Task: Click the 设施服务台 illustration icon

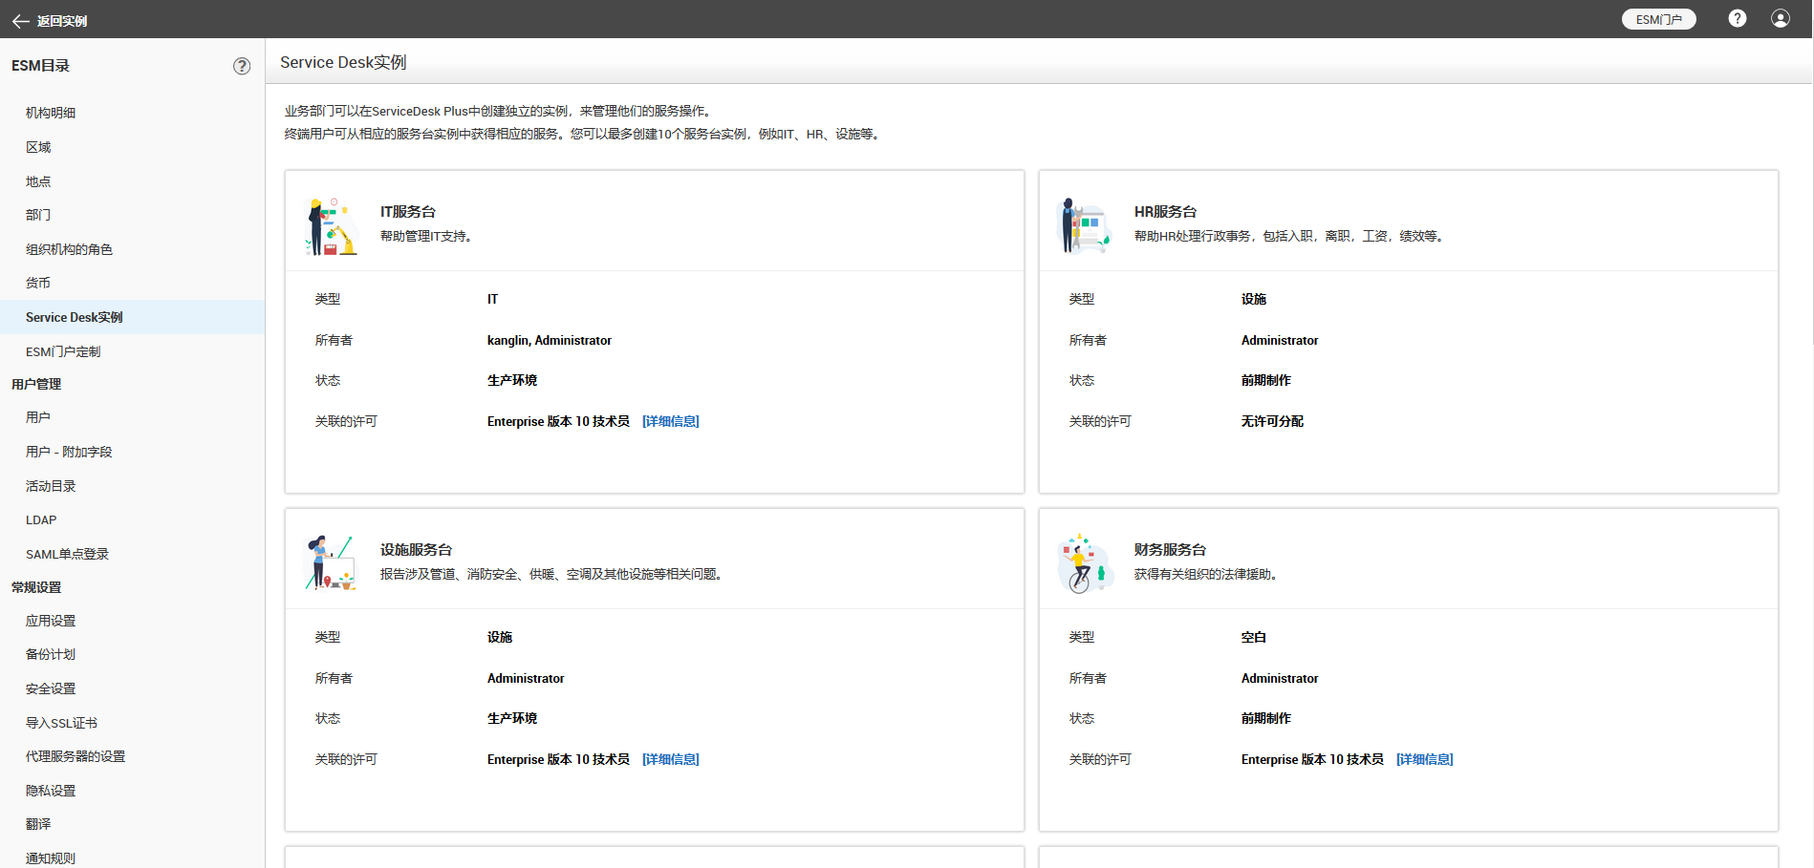Action: click(331, 563)
